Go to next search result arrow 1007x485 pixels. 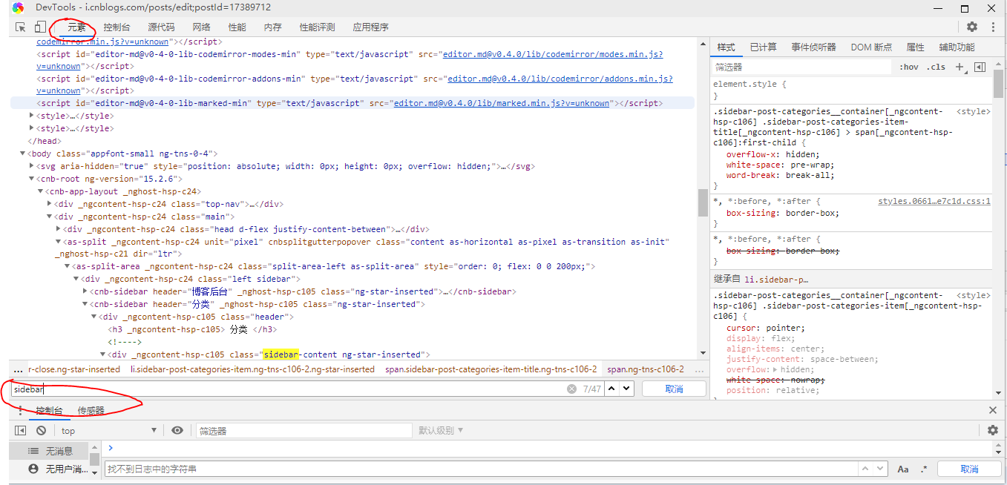point(626,389)
